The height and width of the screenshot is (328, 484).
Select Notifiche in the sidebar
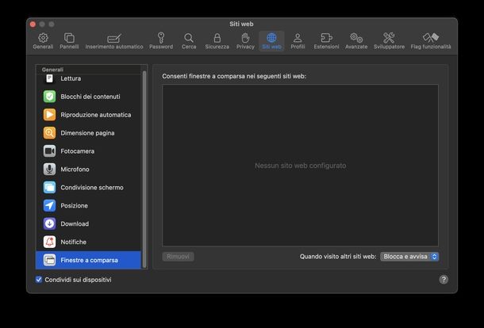pyautogui.click(x=73, y=242)
